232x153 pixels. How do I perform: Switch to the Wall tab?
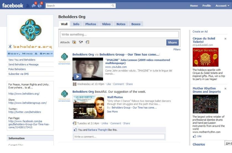tap(64, 24)
